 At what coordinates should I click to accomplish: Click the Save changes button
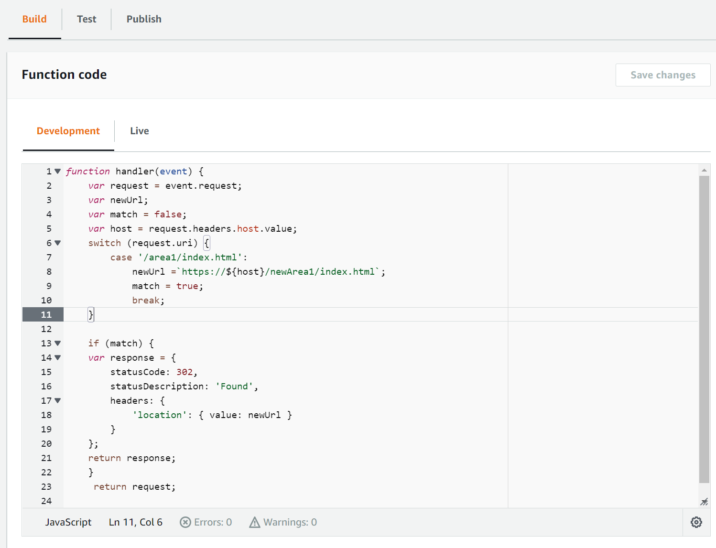pos(662,75)
